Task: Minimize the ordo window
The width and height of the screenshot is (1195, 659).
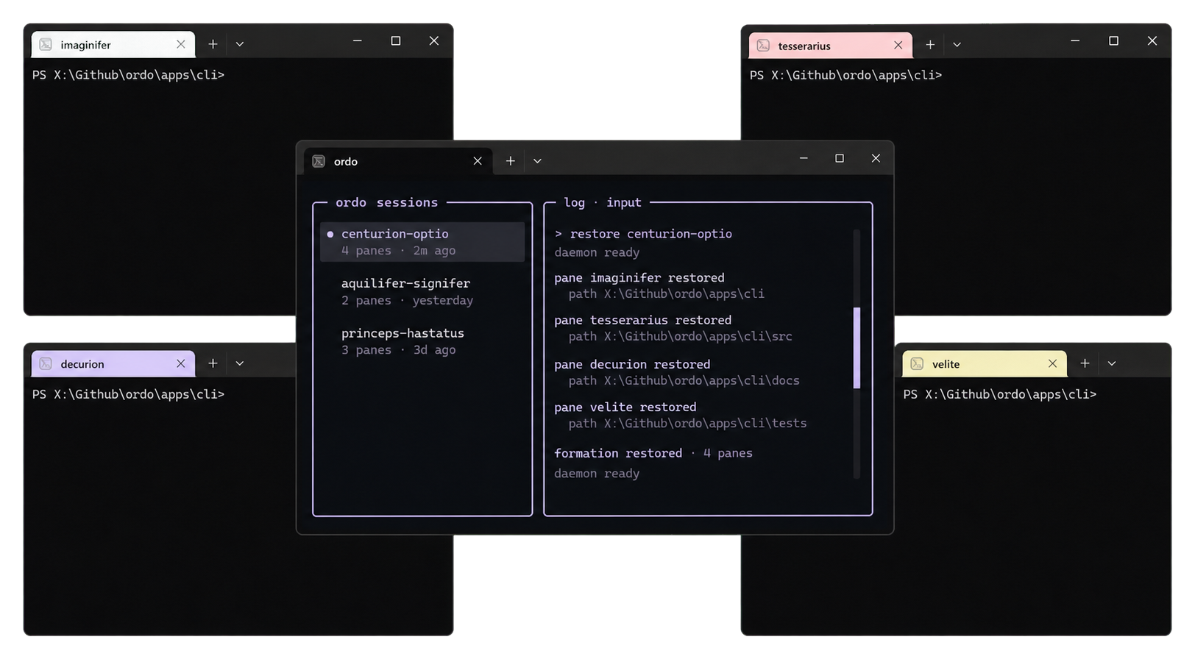Action: (804, 158)
